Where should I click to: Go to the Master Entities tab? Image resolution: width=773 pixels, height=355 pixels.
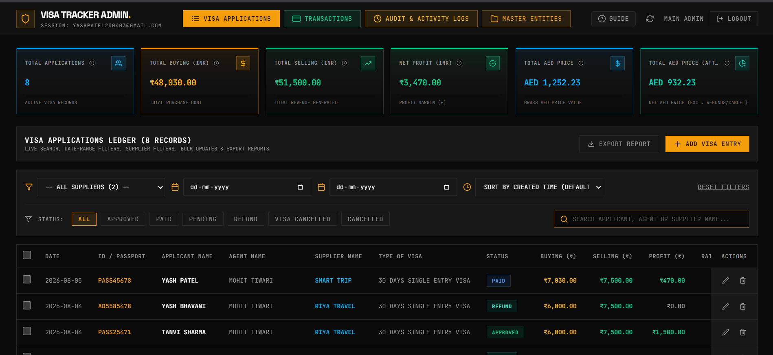[526, 19]
